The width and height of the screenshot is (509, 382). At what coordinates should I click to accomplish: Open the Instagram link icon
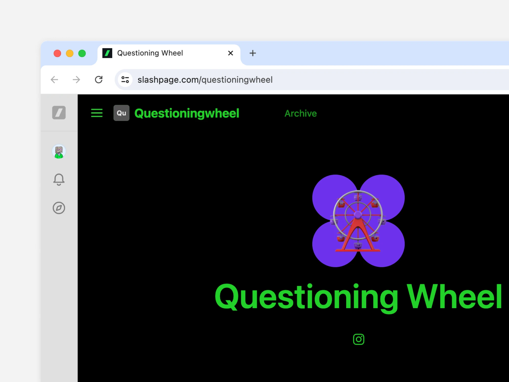coord(359,339)
